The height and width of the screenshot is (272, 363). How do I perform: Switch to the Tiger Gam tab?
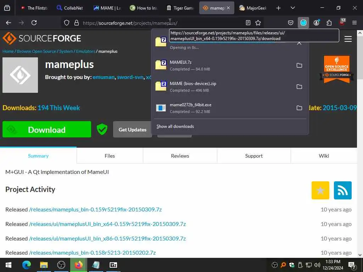(180, 8)
